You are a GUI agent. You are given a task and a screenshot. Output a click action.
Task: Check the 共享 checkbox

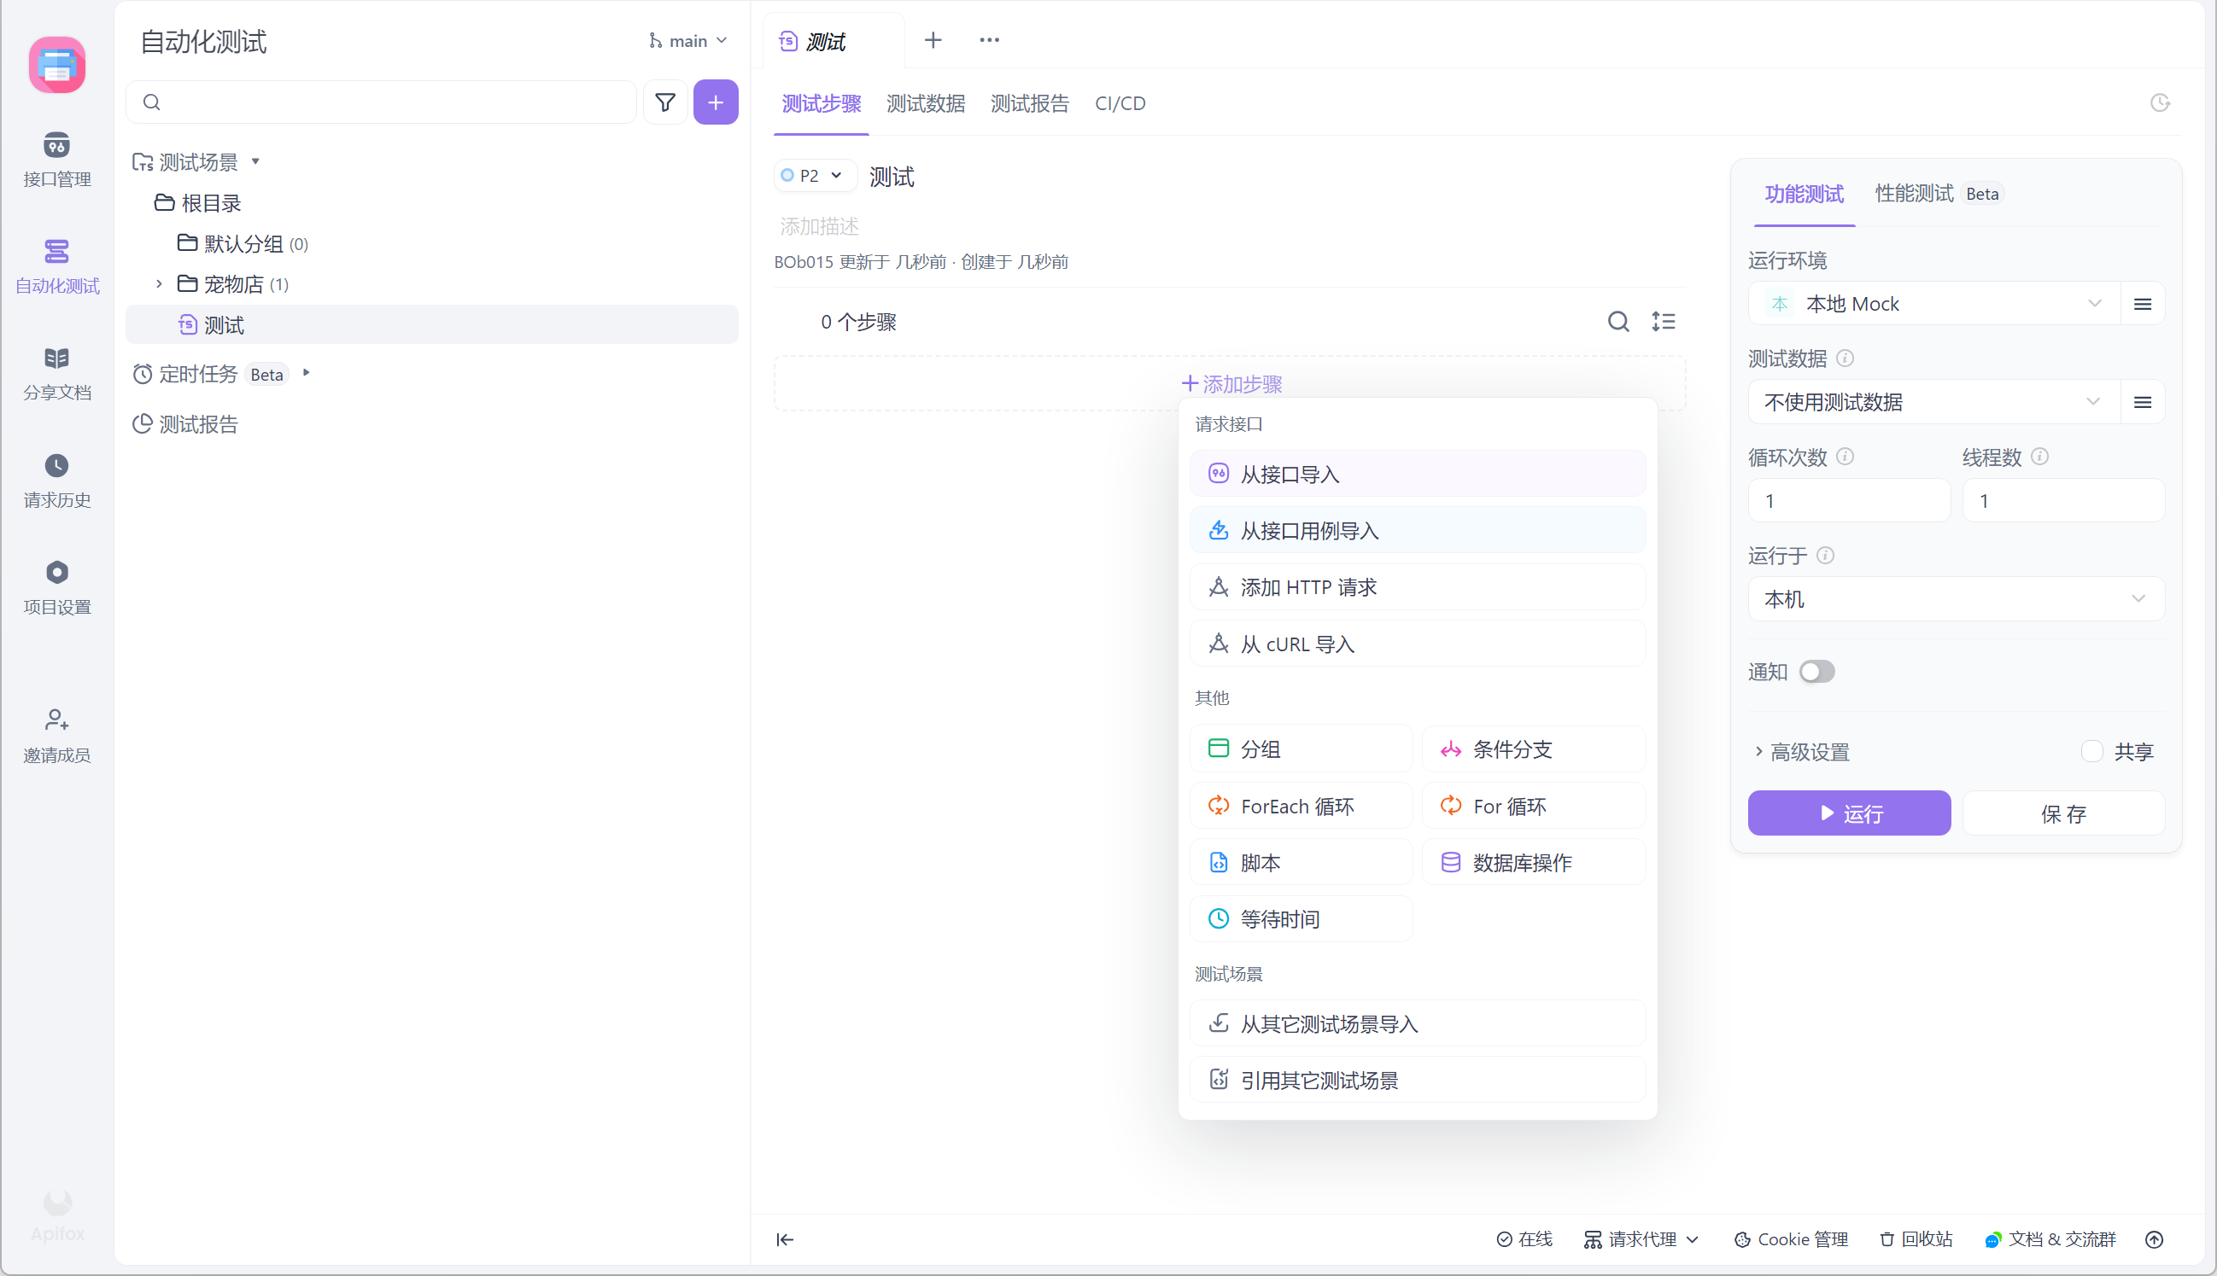[2091, 751]
